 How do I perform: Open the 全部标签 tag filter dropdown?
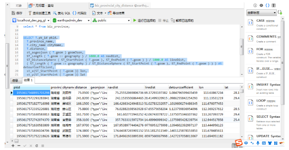click(262, 13)
